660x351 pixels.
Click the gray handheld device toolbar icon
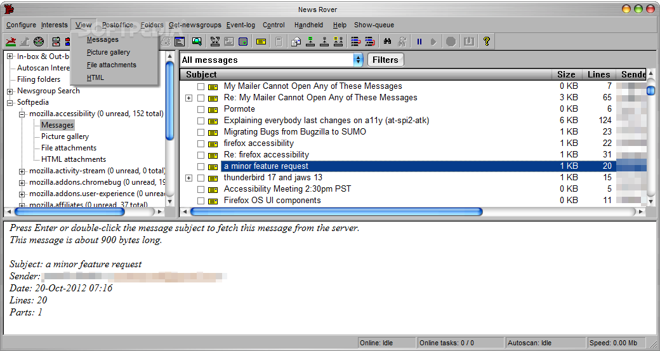278,41
